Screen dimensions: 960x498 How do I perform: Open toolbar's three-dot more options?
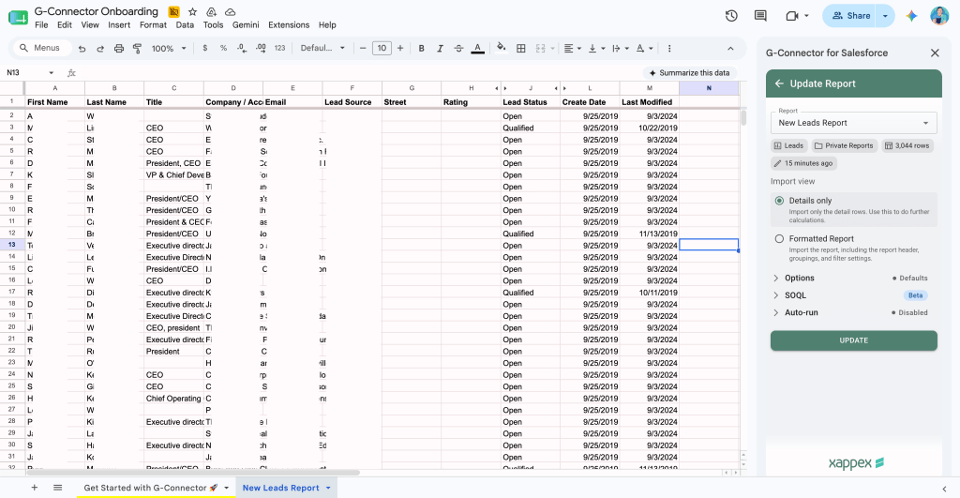(x=669, y=49)
